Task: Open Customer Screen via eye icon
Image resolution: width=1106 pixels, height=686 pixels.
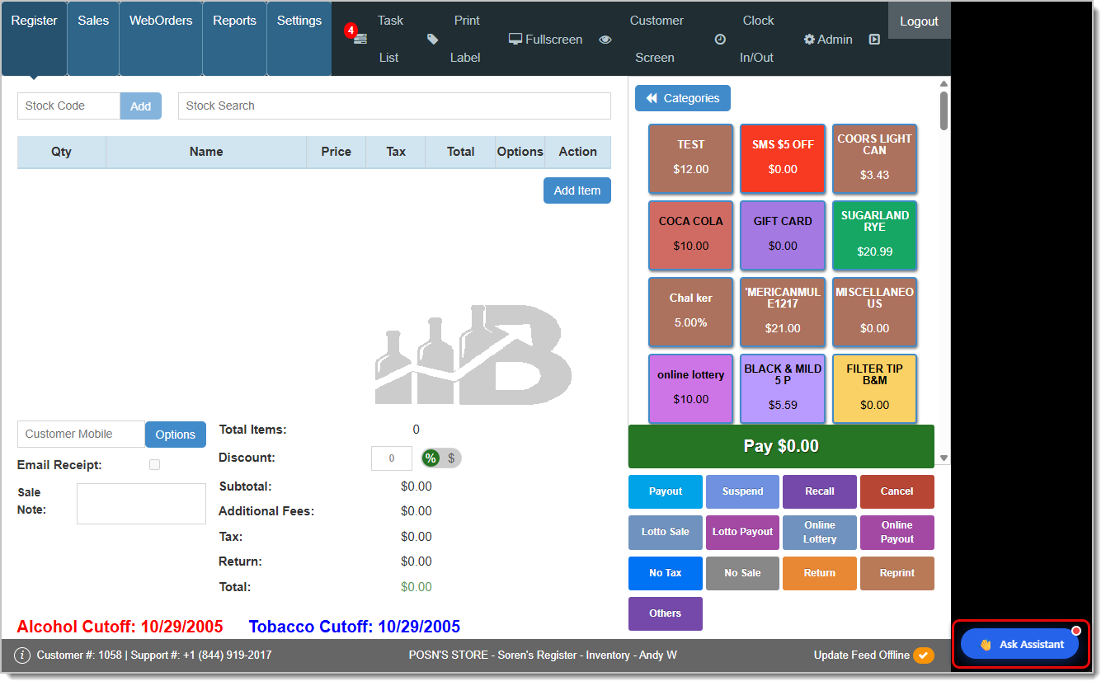Action: (x=605, y=39)
